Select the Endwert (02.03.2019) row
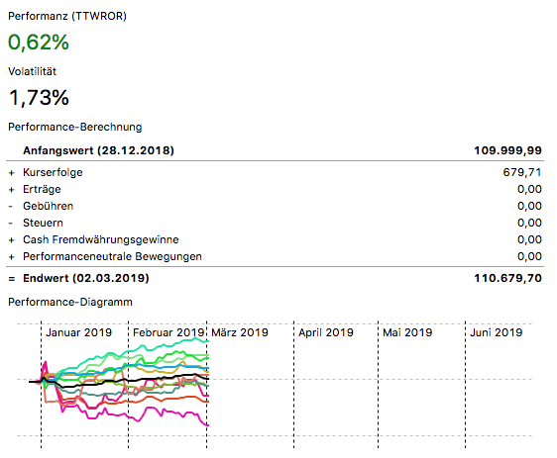The image size is (557, 458). 275,278
